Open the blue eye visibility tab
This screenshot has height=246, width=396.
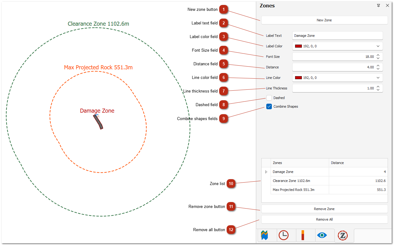pyautogui.click(x=322, y=235)
